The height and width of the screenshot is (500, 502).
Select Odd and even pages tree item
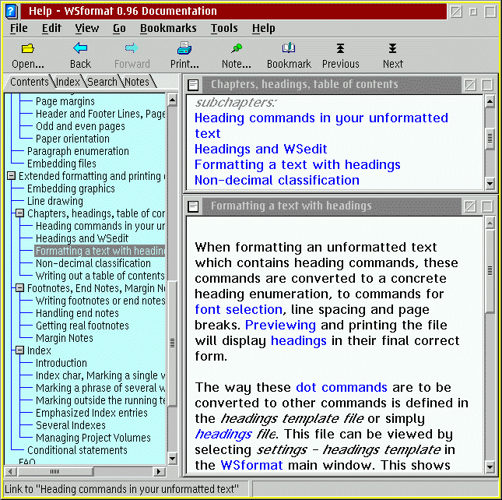tap(80, 126)
